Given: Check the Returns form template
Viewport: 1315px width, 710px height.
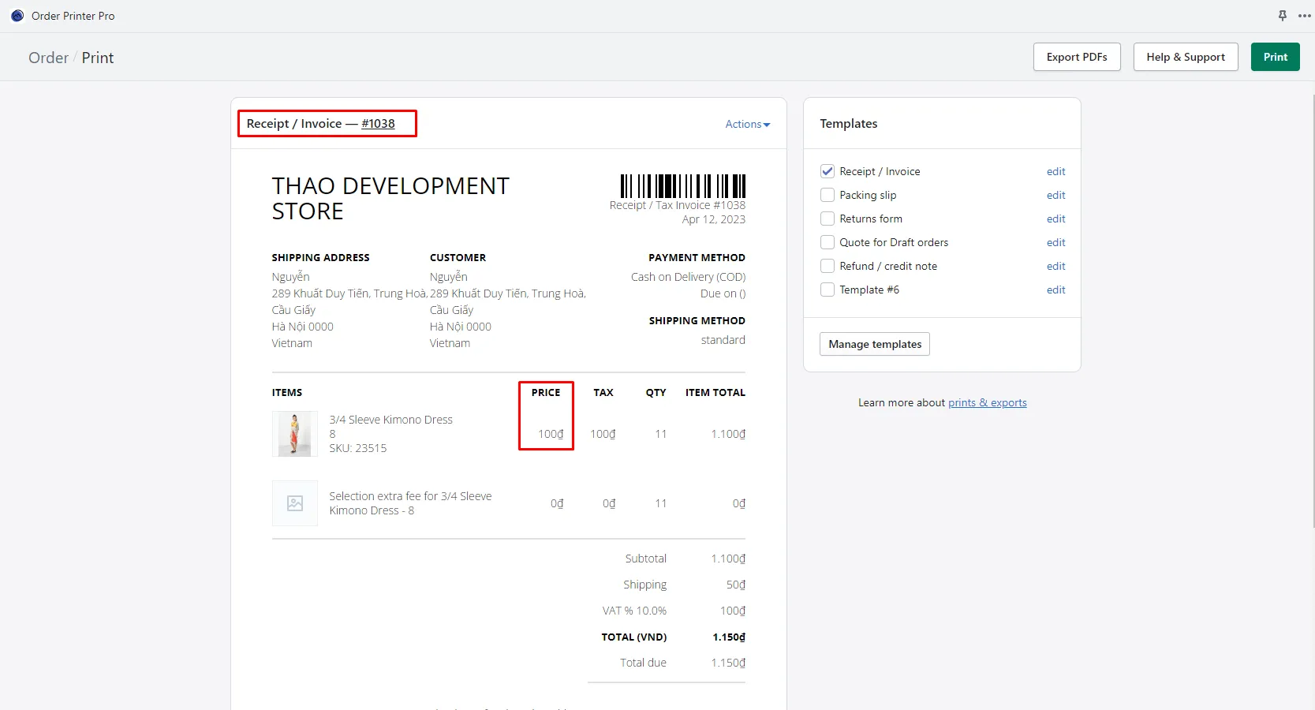Looking at the screenshot, I should pos(827,219).
